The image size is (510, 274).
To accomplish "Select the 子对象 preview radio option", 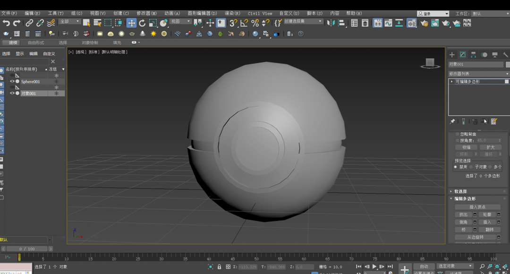I will point(471,167).
